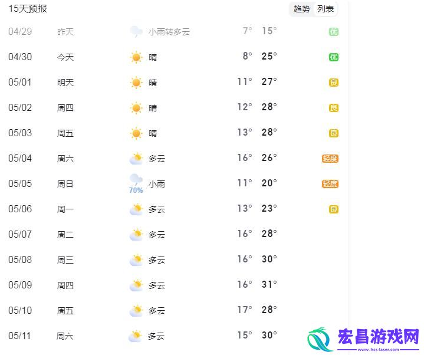Image resolution: width=424 pixels, height=355 pixels.
Task: Click the 小雨 description for 05/05
Action: pos(156,184)
